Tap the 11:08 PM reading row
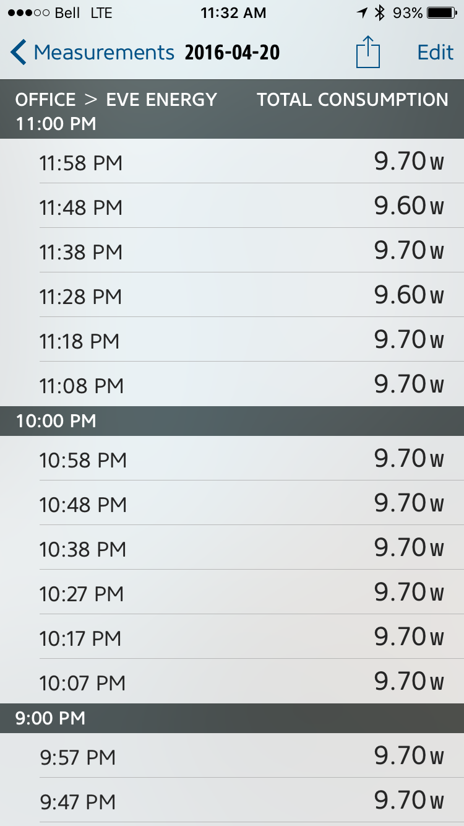 pos(232,385)
